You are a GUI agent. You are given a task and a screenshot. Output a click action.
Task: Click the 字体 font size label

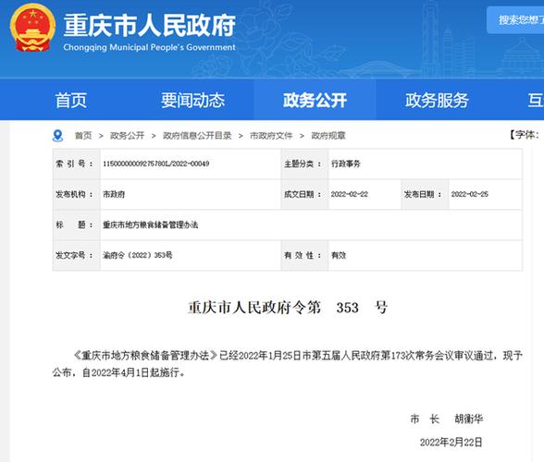[x=525, y=135]
